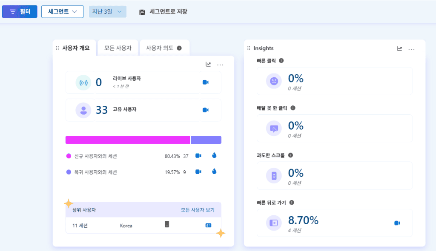The height and width of the screenshot is (251, 436).
Task: Click the 8.70% quick back value
Action: click(303, 220)
